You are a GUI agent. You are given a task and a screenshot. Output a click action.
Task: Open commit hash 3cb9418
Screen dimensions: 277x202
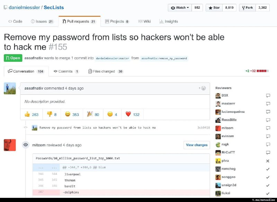click(x=204, y=128)
